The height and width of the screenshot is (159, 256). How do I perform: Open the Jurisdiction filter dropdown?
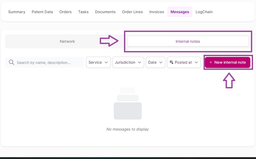128,62
